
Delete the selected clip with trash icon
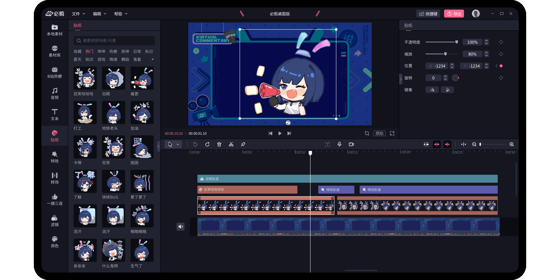point(219,144)
